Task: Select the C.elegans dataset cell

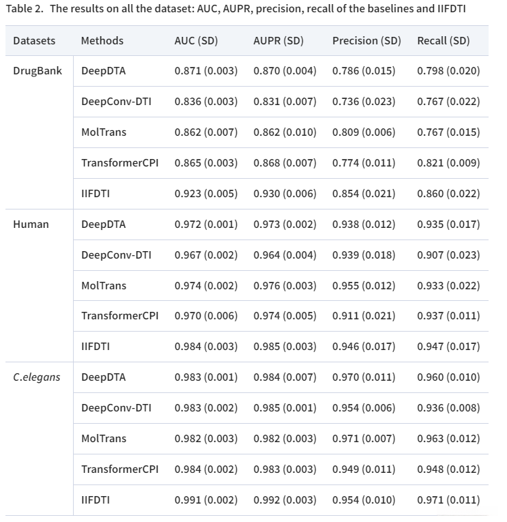Action: click(37, 377)
